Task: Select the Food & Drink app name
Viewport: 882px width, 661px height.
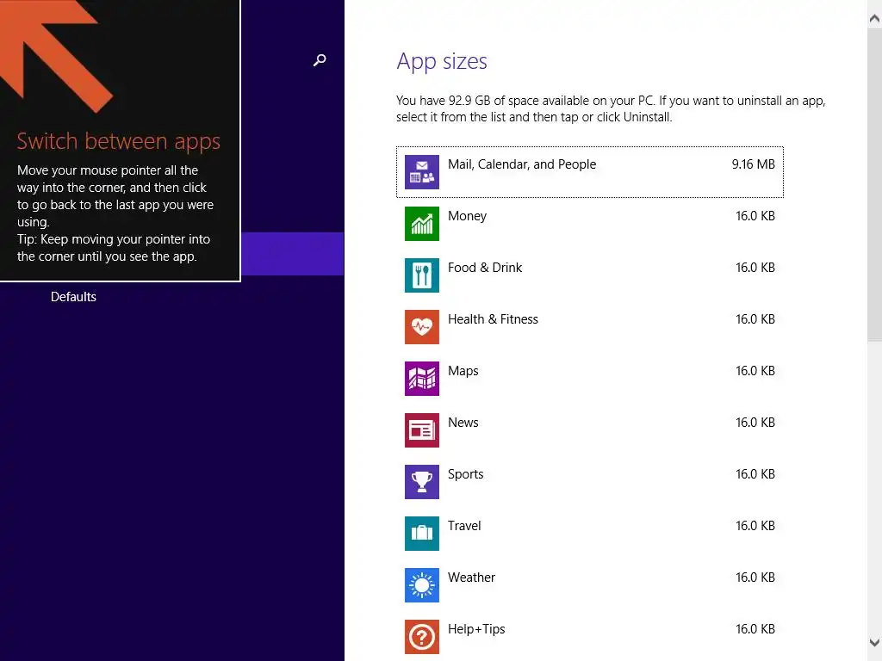Action: coord(485,268)
